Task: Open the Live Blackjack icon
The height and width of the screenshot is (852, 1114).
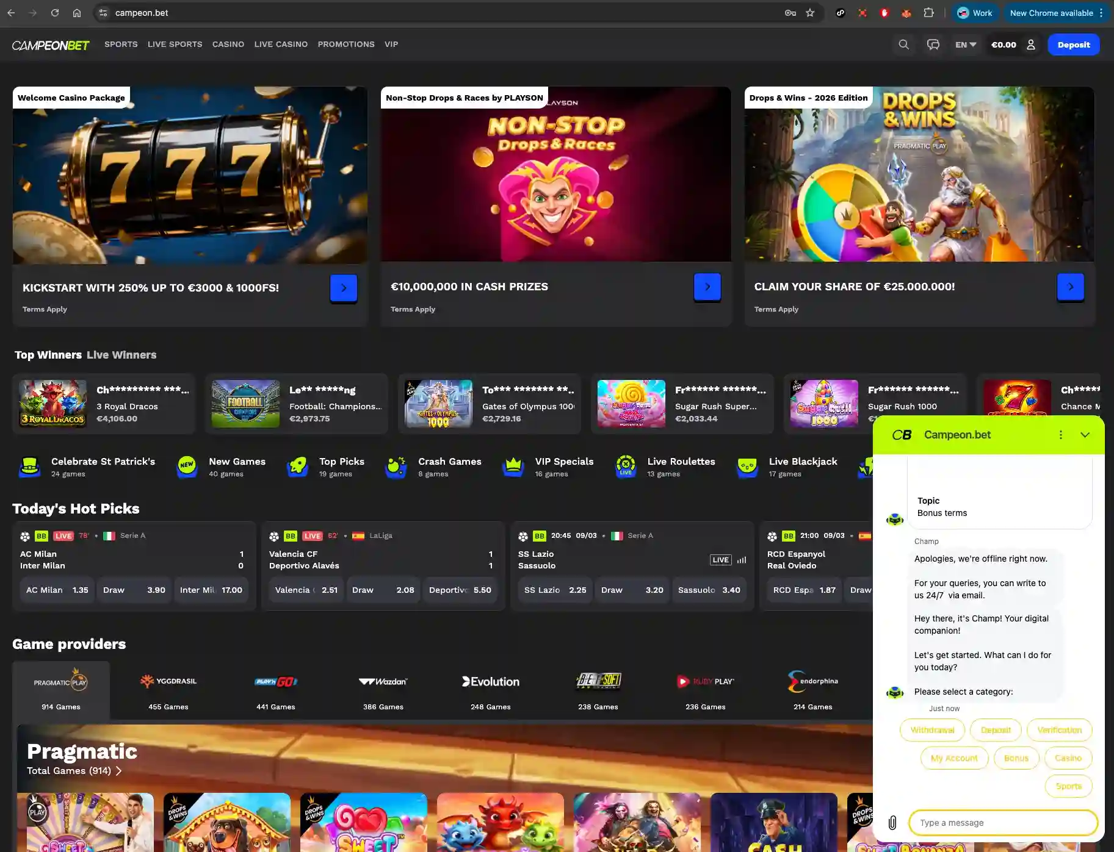Action: 748,467
